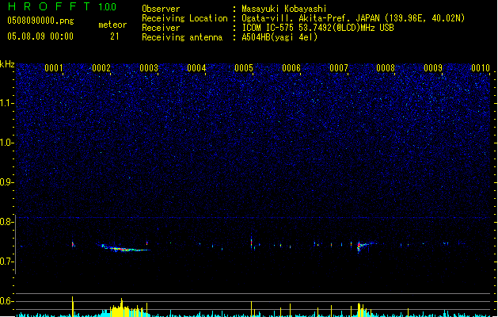Click time marker 0008
This screenshot has width=498, height=317.
pyautogui.click(x=386, y=68)
